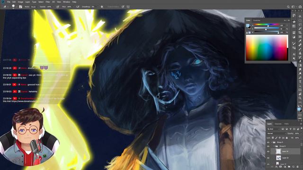Open the Adjustments panel icon
Screen dimensions: 303x170
294,37
